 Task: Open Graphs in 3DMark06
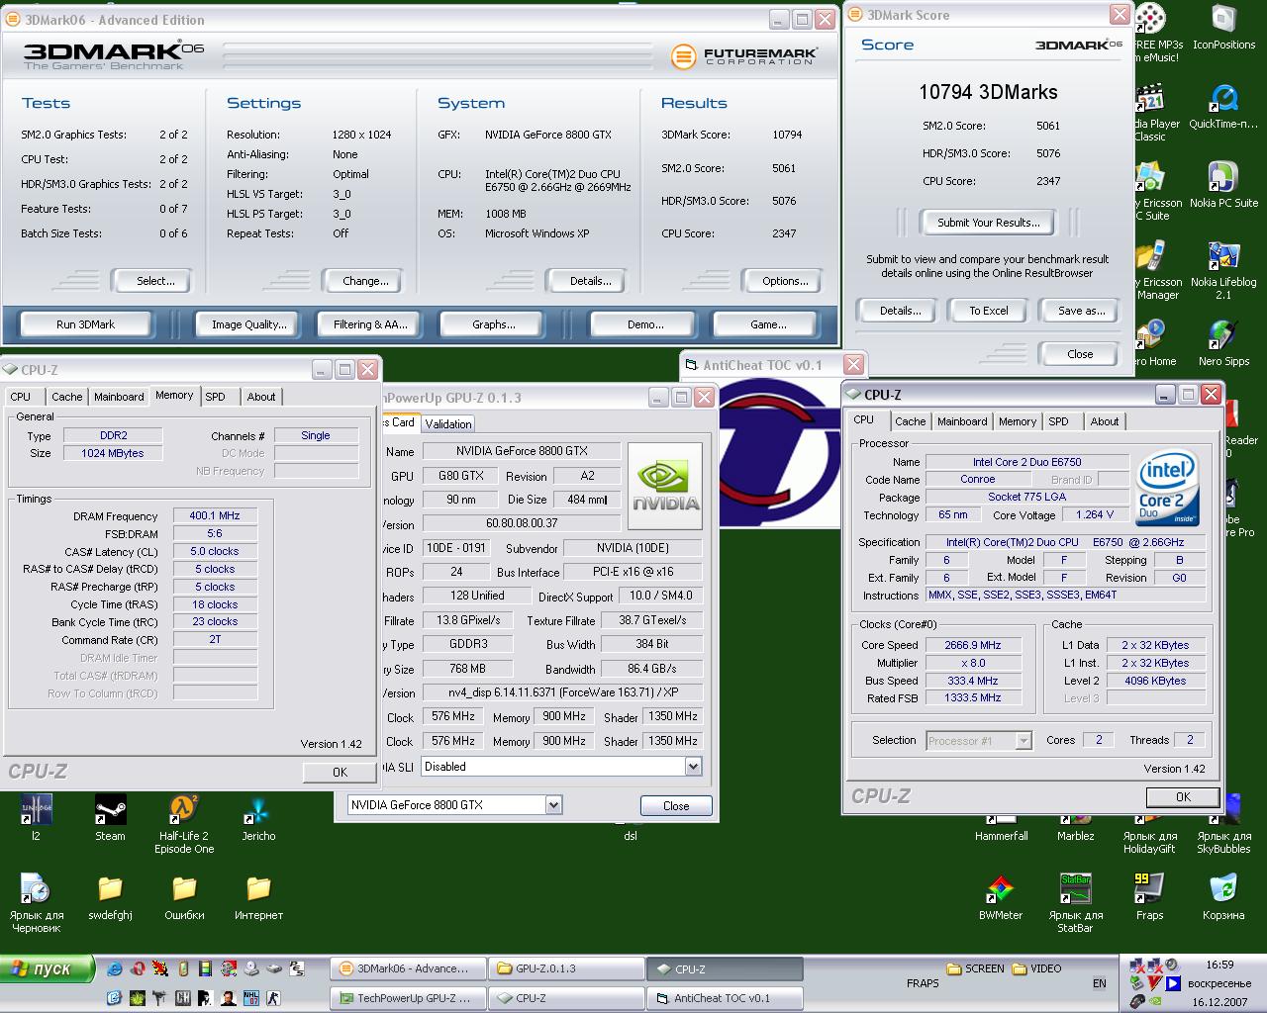pos(494,324)
